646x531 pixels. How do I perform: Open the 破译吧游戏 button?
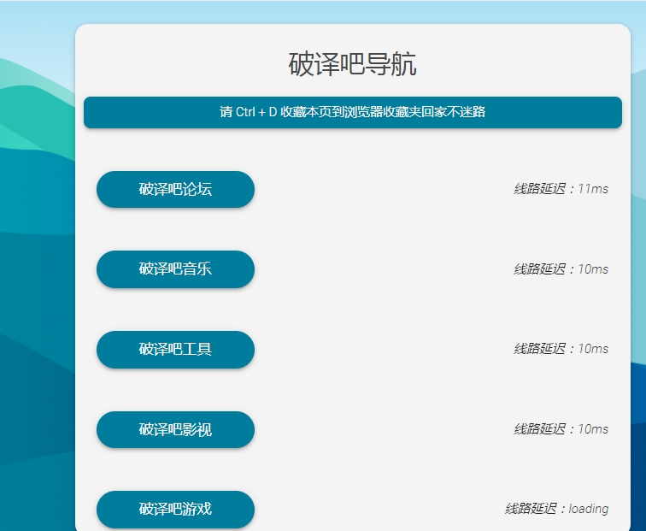175,509
